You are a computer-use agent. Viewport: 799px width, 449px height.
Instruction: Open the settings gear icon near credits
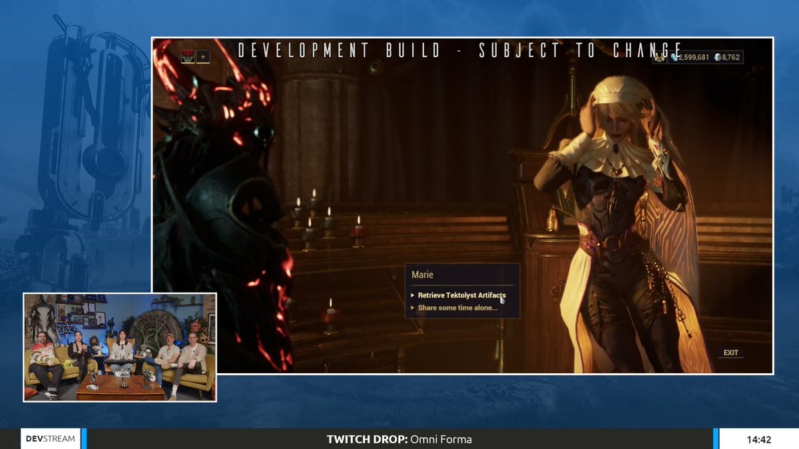tap(659, 57)
